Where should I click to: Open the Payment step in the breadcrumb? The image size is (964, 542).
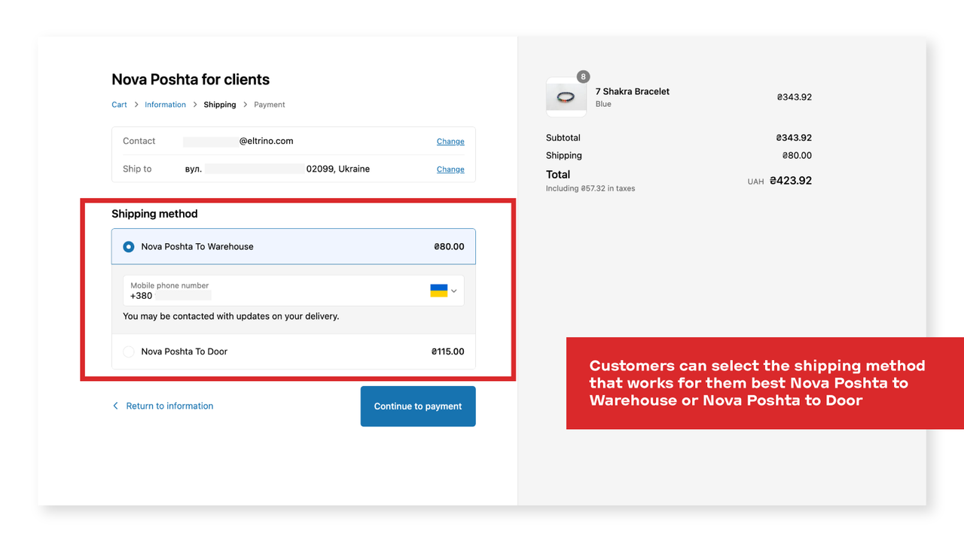pos(269,105)
